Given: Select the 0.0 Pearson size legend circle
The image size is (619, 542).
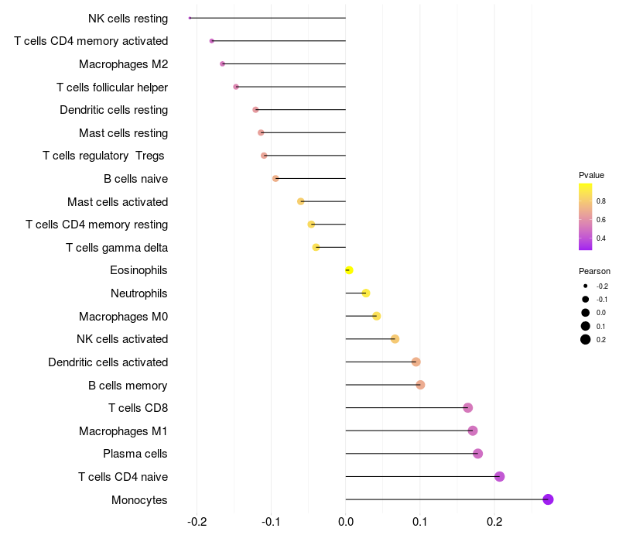Looking at the screenshot, I should point(585,313).
